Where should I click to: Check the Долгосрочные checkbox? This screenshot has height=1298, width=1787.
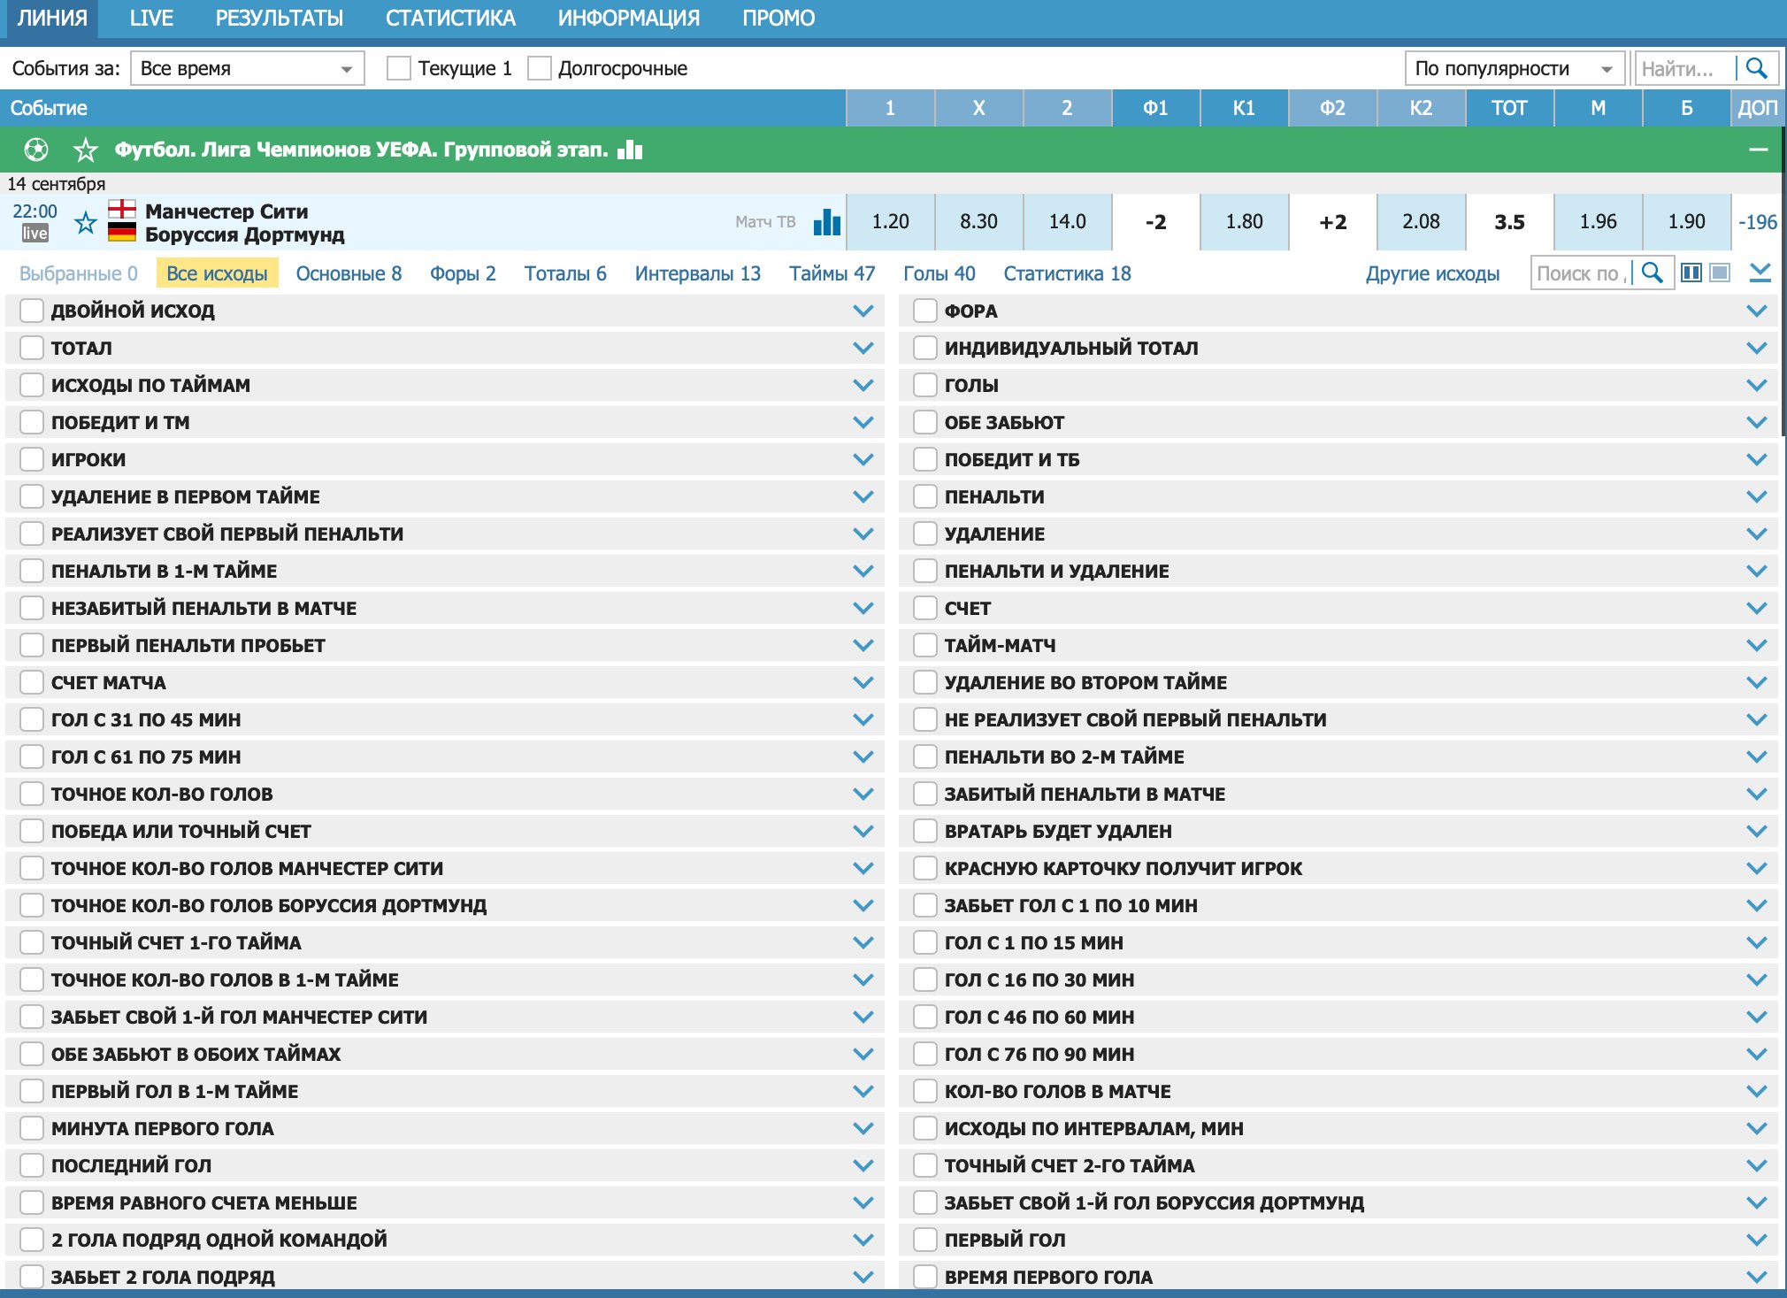(539, 68)
